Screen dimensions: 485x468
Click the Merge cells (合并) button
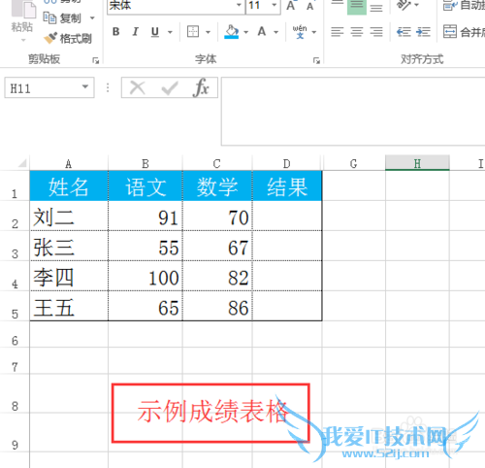point(464,32)
